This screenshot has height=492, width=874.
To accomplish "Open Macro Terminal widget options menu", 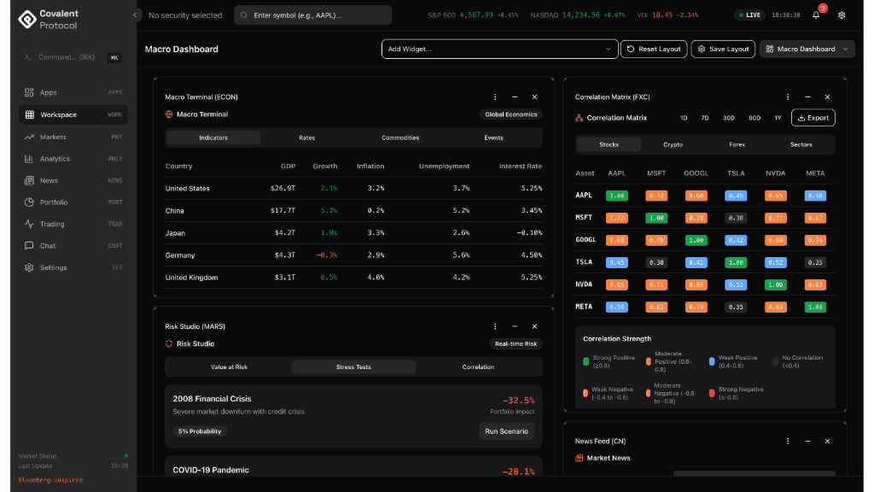I will coord(495,97).
